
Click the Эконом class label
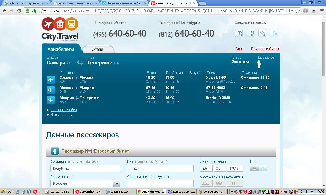240,62
